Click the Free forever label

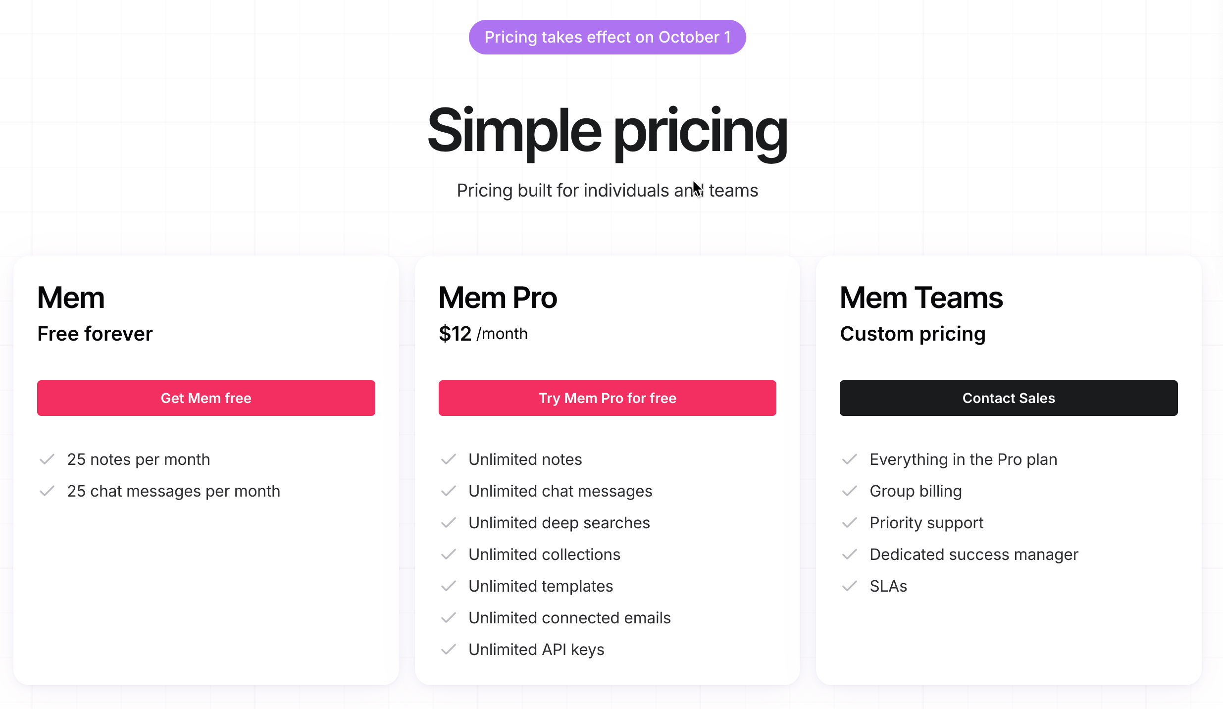pos(95,334)
